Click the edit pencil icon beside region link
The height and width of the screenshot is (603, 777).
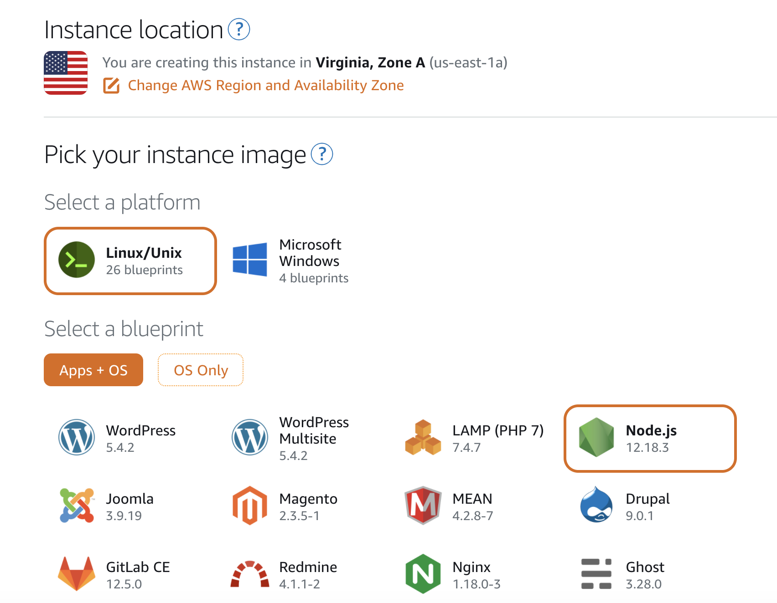111,86
